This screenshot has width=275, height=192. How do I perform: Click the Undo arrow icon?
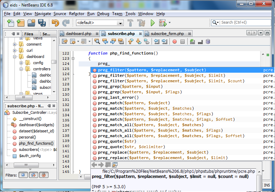pyautogui.click(x=55, y=23)
